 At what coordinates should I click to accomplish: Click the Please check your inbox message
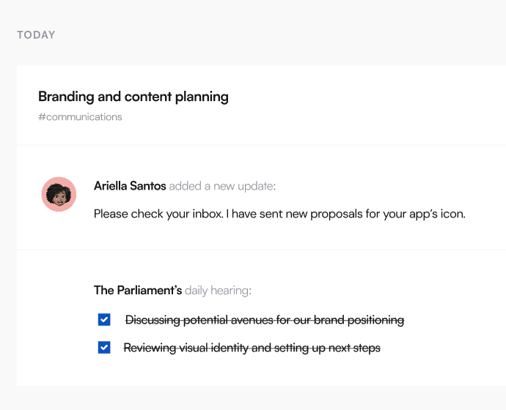(x=279, y=214)
